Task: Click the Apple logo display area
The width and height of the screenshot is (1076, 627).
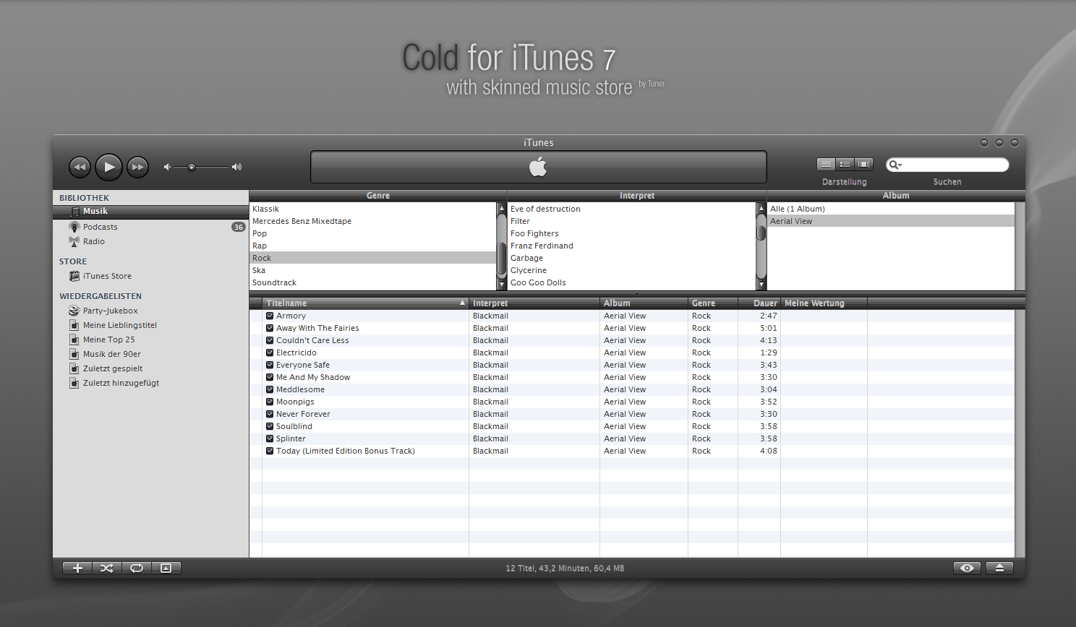Action: pyautogui.click(x=539, y=167)
